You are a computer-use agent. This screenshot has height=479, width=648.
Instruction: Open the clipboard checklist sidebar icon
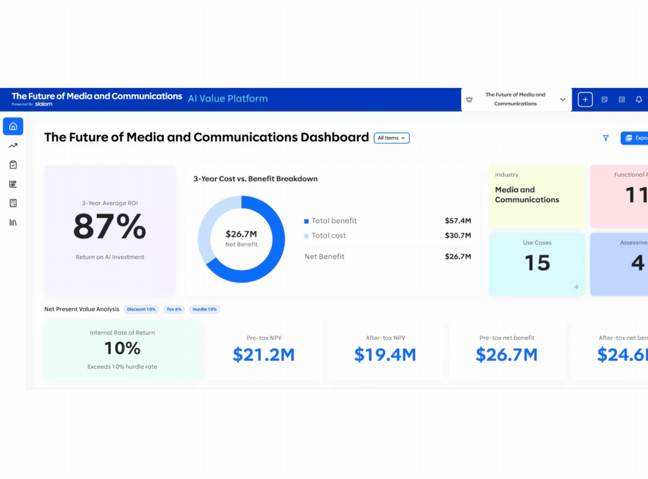pyautogui.click(x=13, y=165)
